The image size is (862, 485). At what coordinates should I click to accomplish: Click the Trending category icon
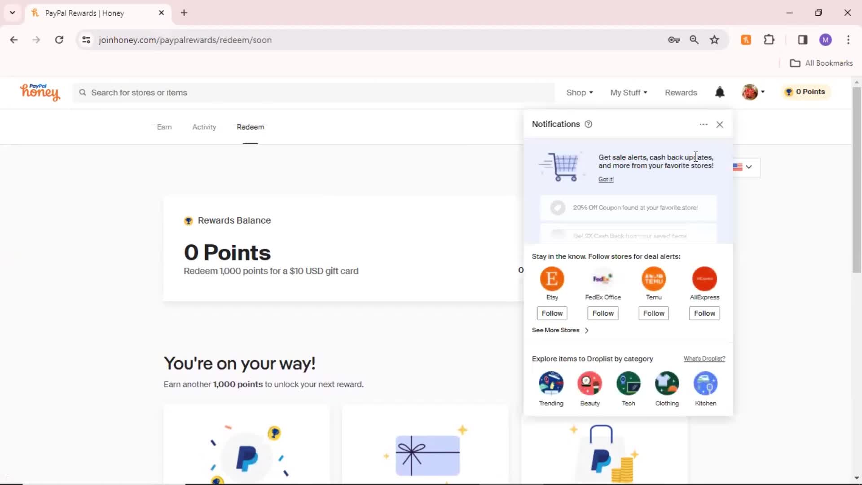[550, 383]
